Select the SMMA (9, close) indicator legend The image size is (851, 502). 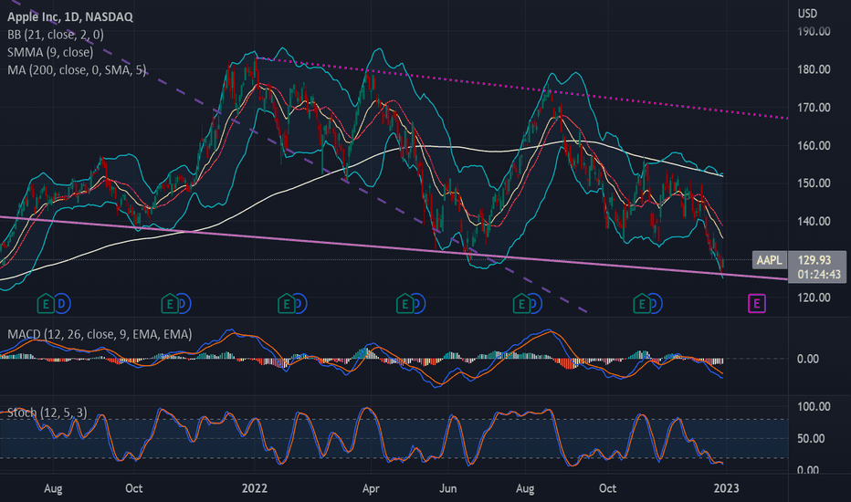(50, 52)
